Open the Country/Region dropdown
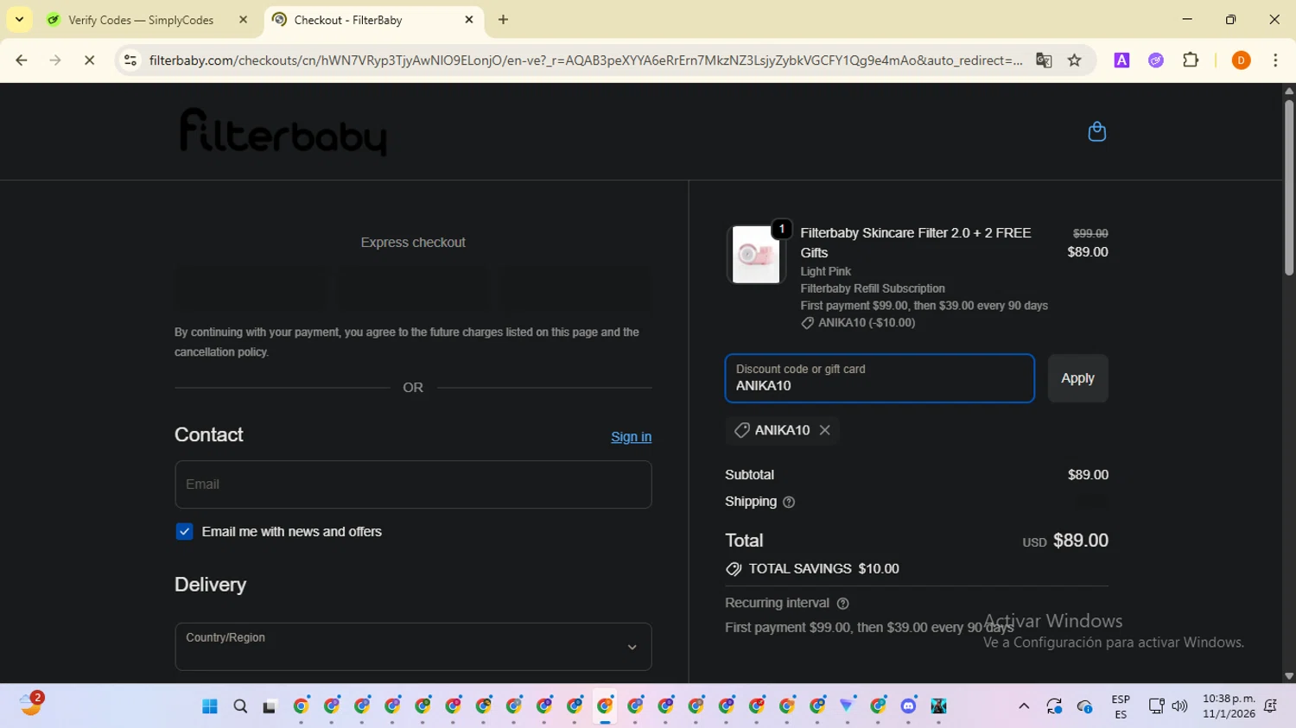The height and width of the screenshot is (728, 1296). tap(413, 646)
